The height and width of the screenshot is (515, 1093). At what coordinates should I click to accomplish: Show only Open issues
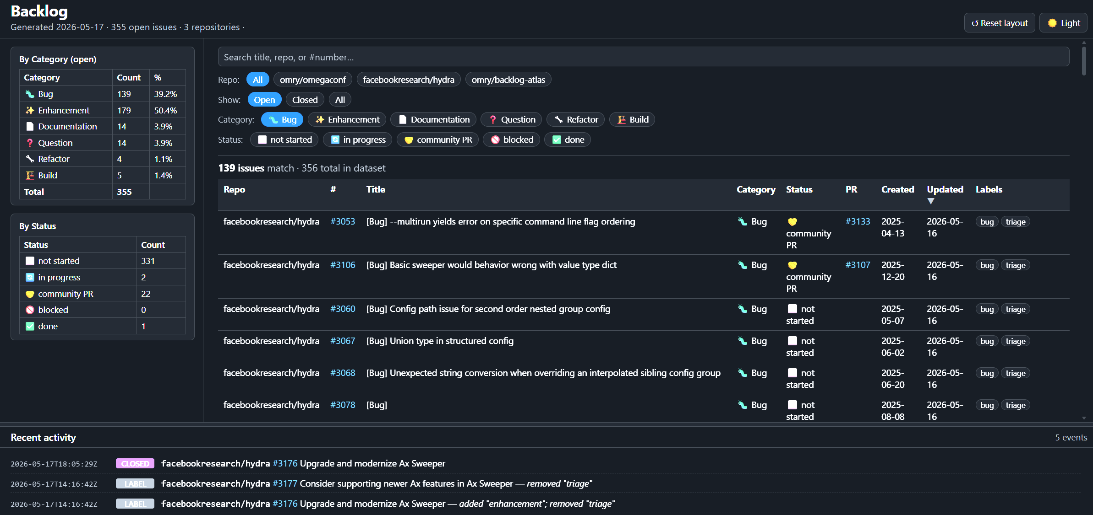coord(265,100)
